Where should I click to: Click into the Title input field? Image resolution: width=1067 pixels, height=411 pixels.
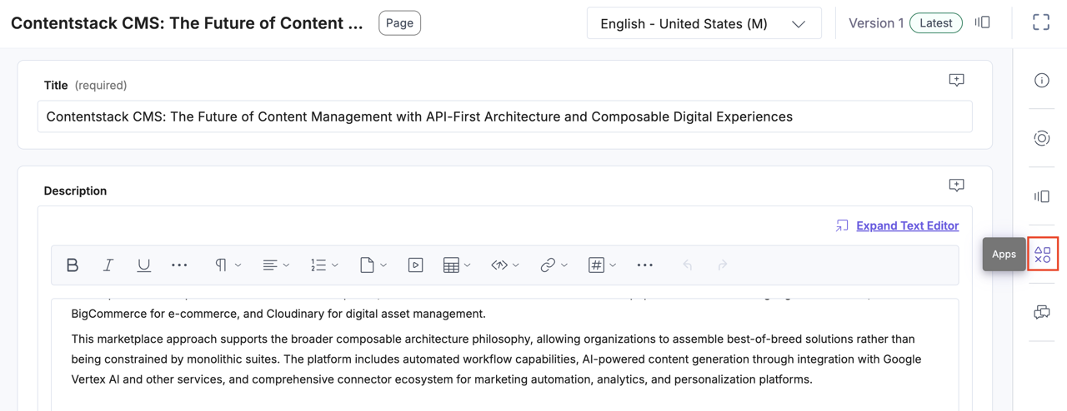click(504, 116)
